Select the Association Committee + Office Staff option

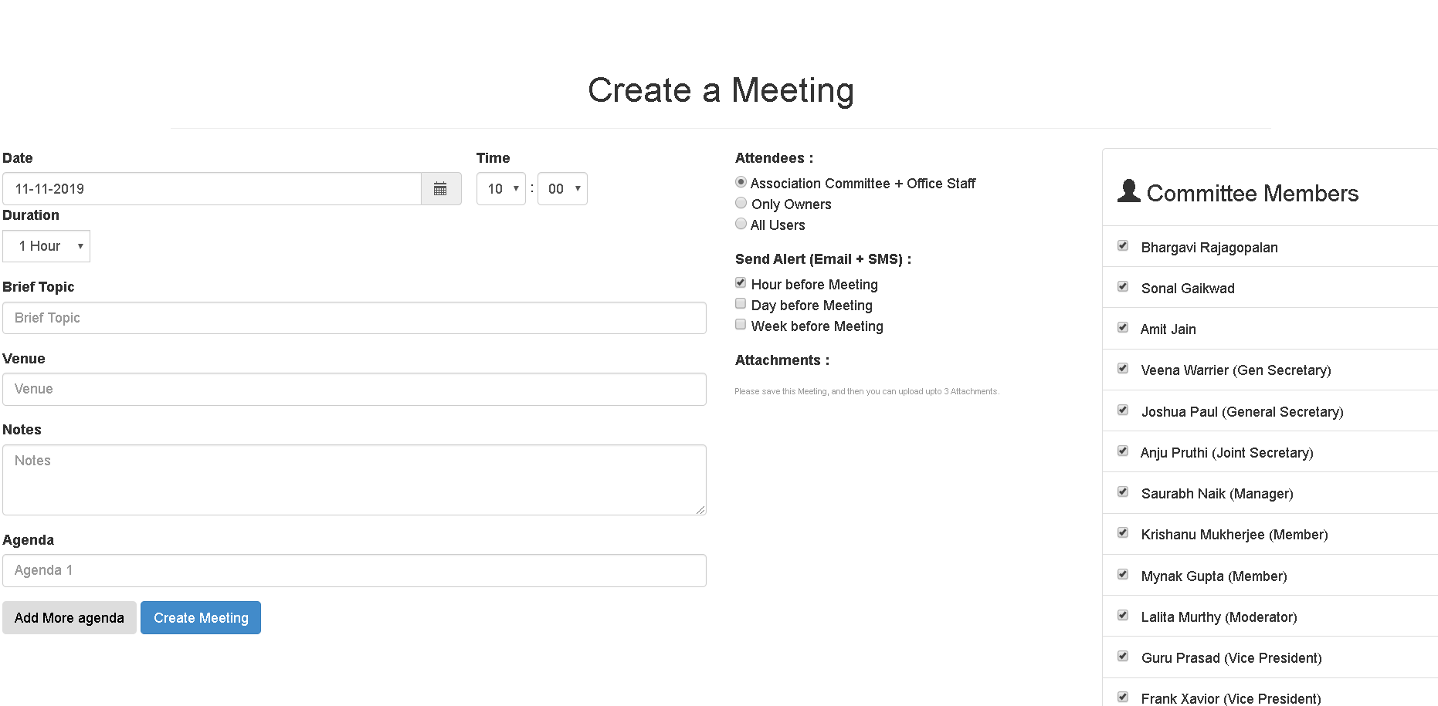point(741,182)
